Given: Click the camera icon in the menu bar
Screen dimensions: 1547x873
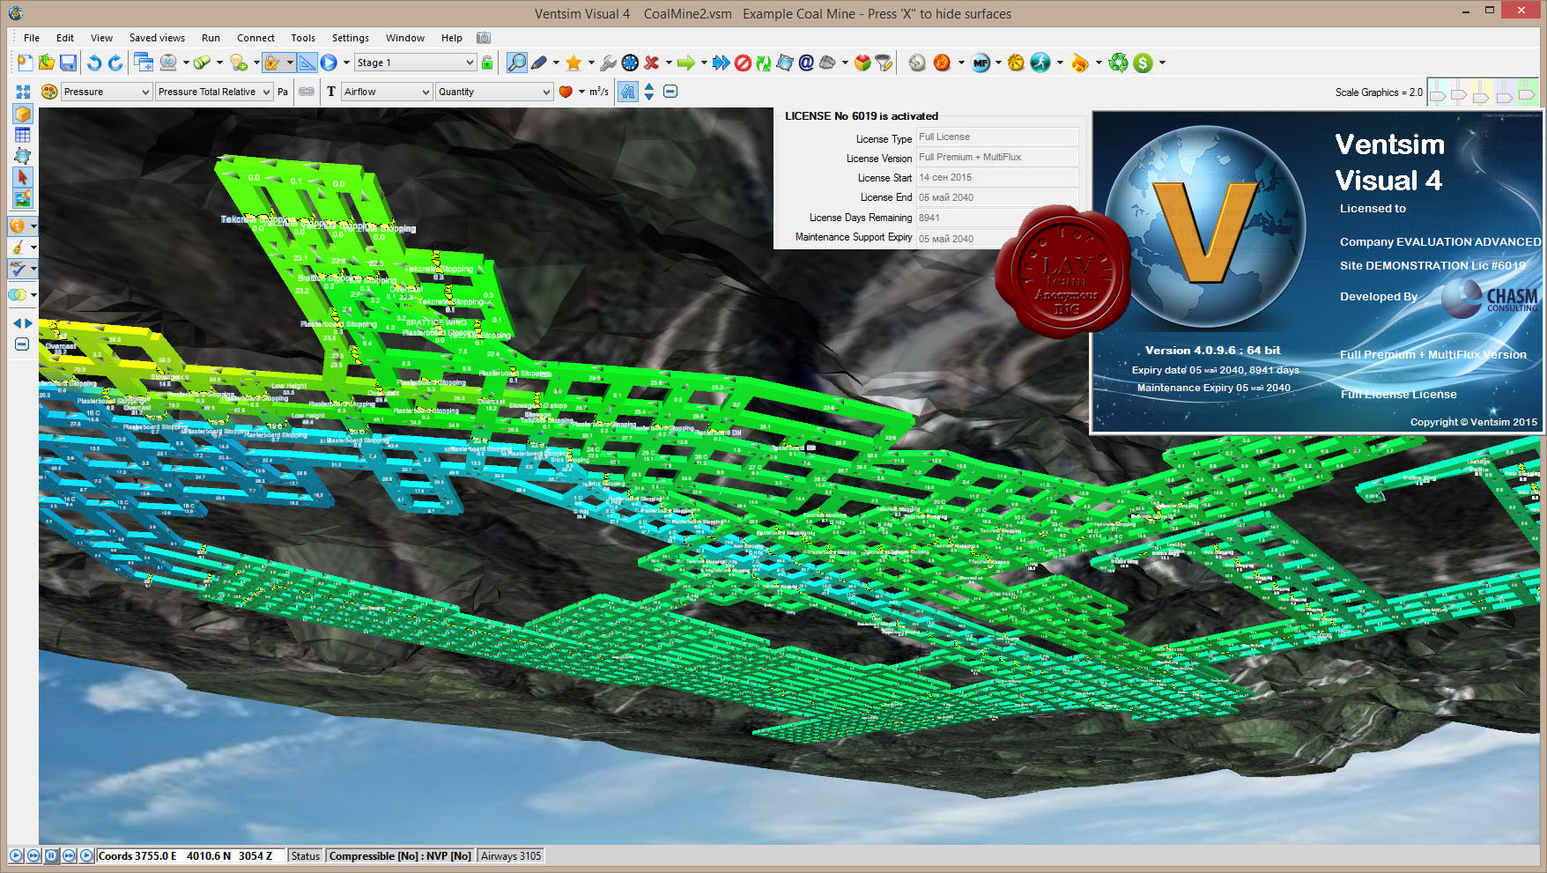Looking at the screenshot, I should (484, 38).
